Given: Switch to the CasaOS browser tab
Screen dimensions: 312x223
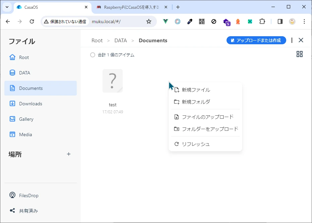Looking at the screenshot, I should 52,7.
